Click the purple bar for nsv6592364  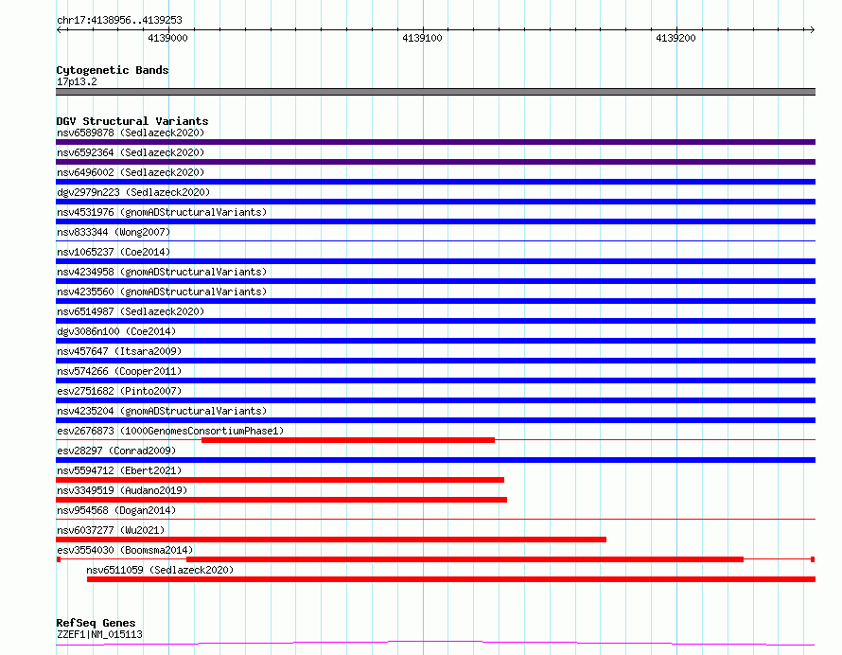(435, 162)
